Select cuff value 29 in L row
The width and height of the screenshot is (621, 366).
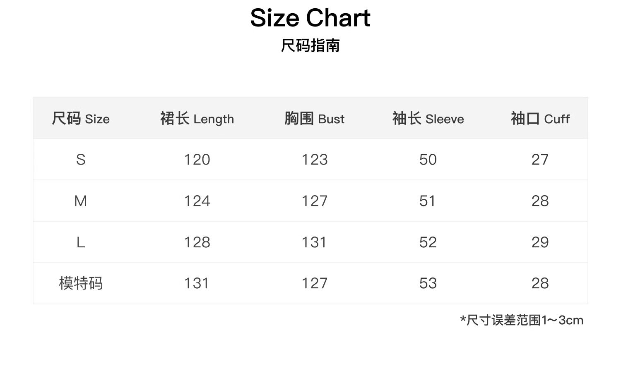point(540,242)
